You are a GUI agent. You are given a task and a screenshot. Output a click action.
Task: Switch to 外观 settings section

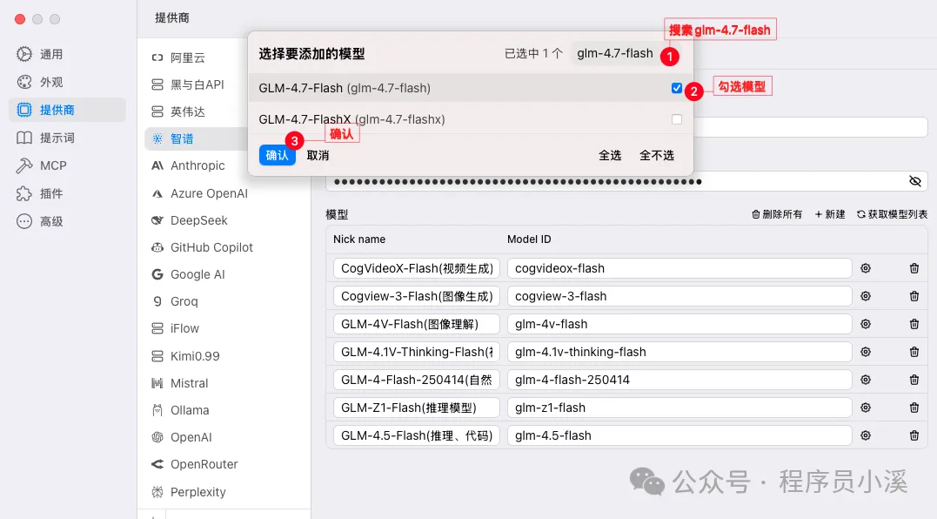(x=67, y=82)
